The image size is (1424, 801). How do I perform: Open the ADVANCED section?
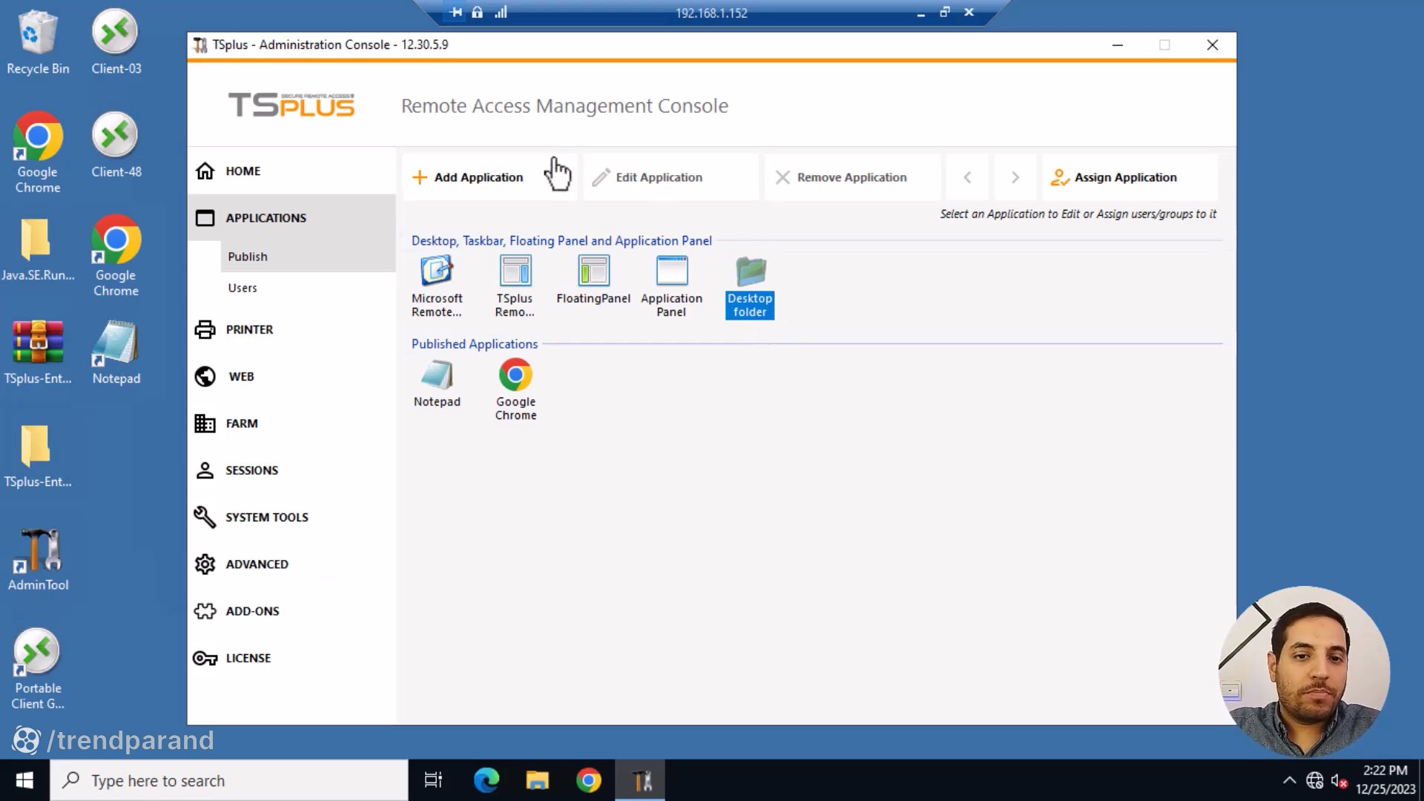point(291,564)
